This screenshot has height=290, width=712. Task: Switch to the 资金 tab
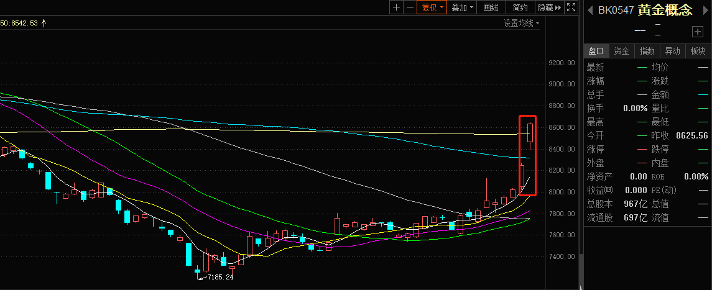click(621, 51)
